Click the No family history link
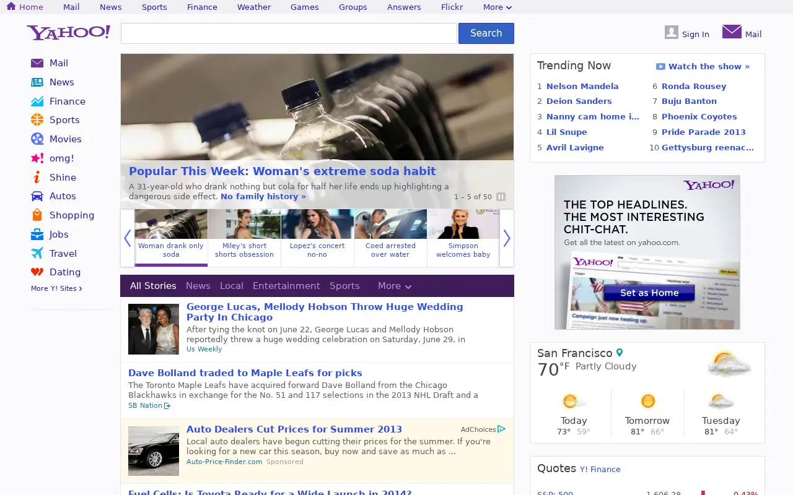The height and width of the screenshot is (495, 793). point(263,197)
